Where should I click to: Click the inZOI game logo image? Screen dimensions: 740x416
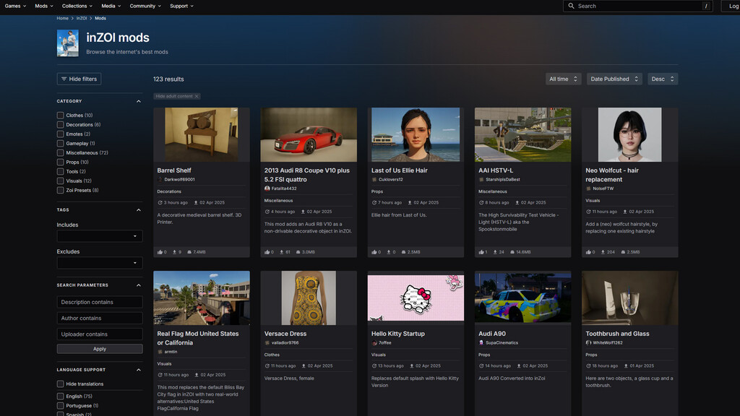click(68, 43)
